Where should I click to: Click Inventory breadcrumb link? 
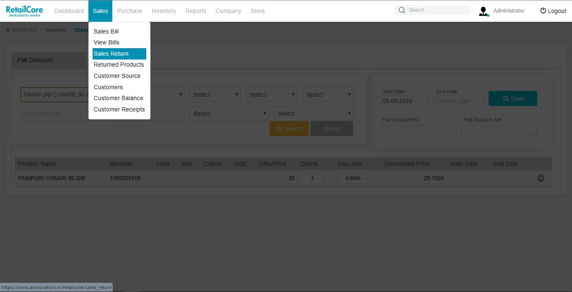tap(56, 30)
